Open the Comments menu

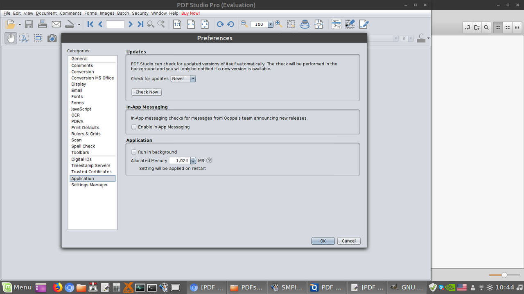[70, 13]
